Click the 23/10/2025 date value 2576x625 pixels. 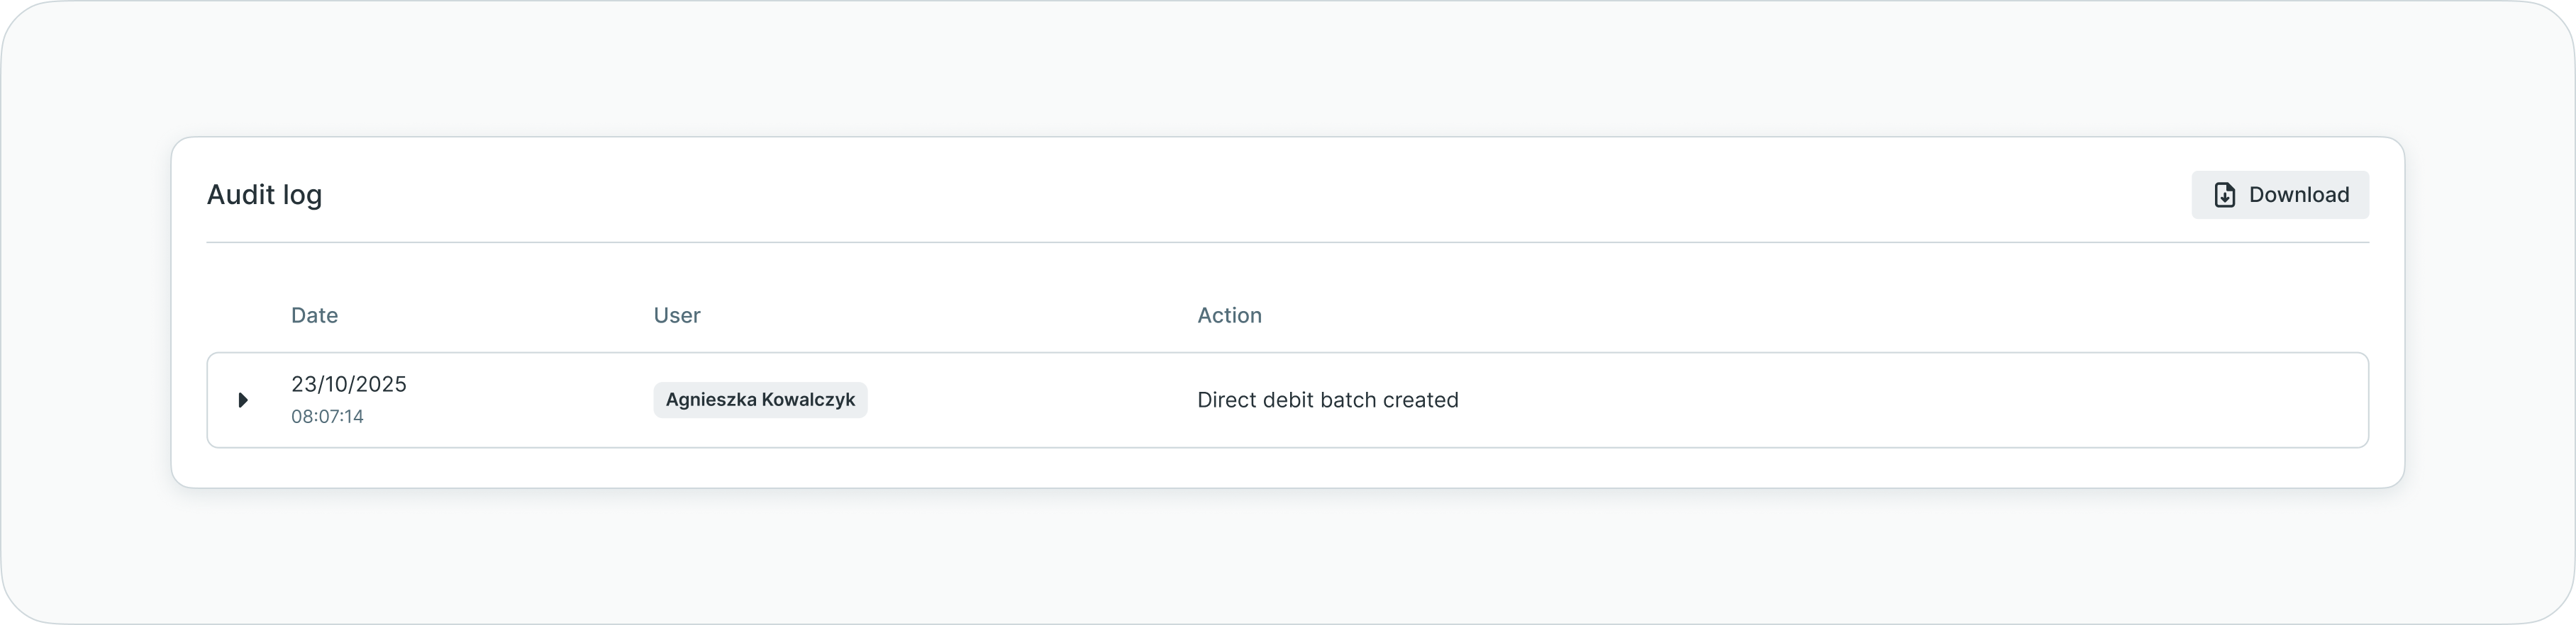(348, 384)
